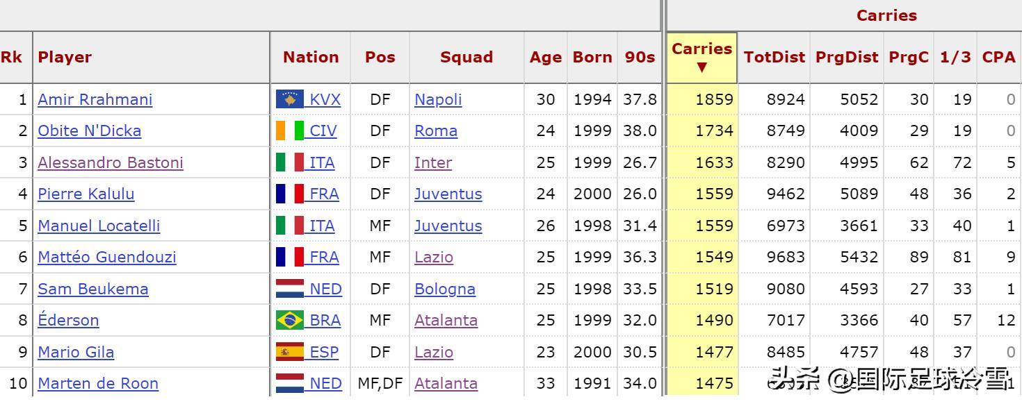1022x404 pixels.
Task: Sort table by the Age column header
Action: click(x=546, y=58)
